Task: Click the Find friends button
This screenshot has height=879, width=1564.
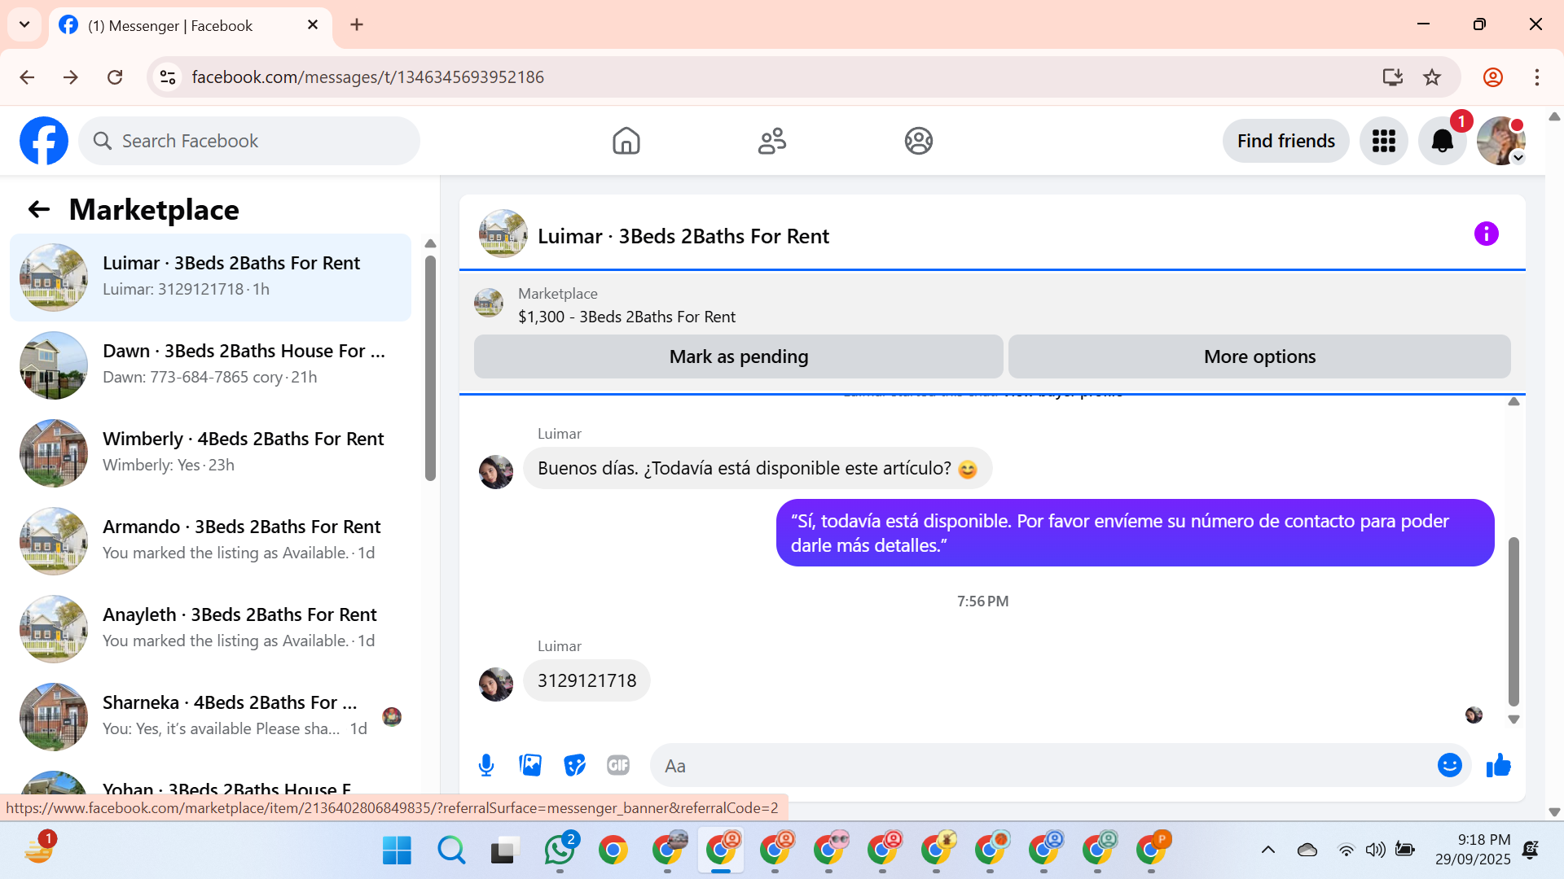Action: (x=1285, y=141)
